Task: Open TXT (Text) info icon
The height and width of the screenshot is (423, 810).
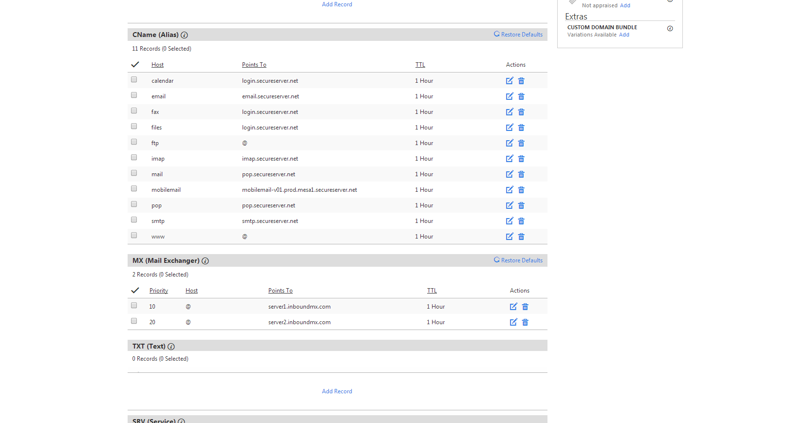Action: click(171, 347)
